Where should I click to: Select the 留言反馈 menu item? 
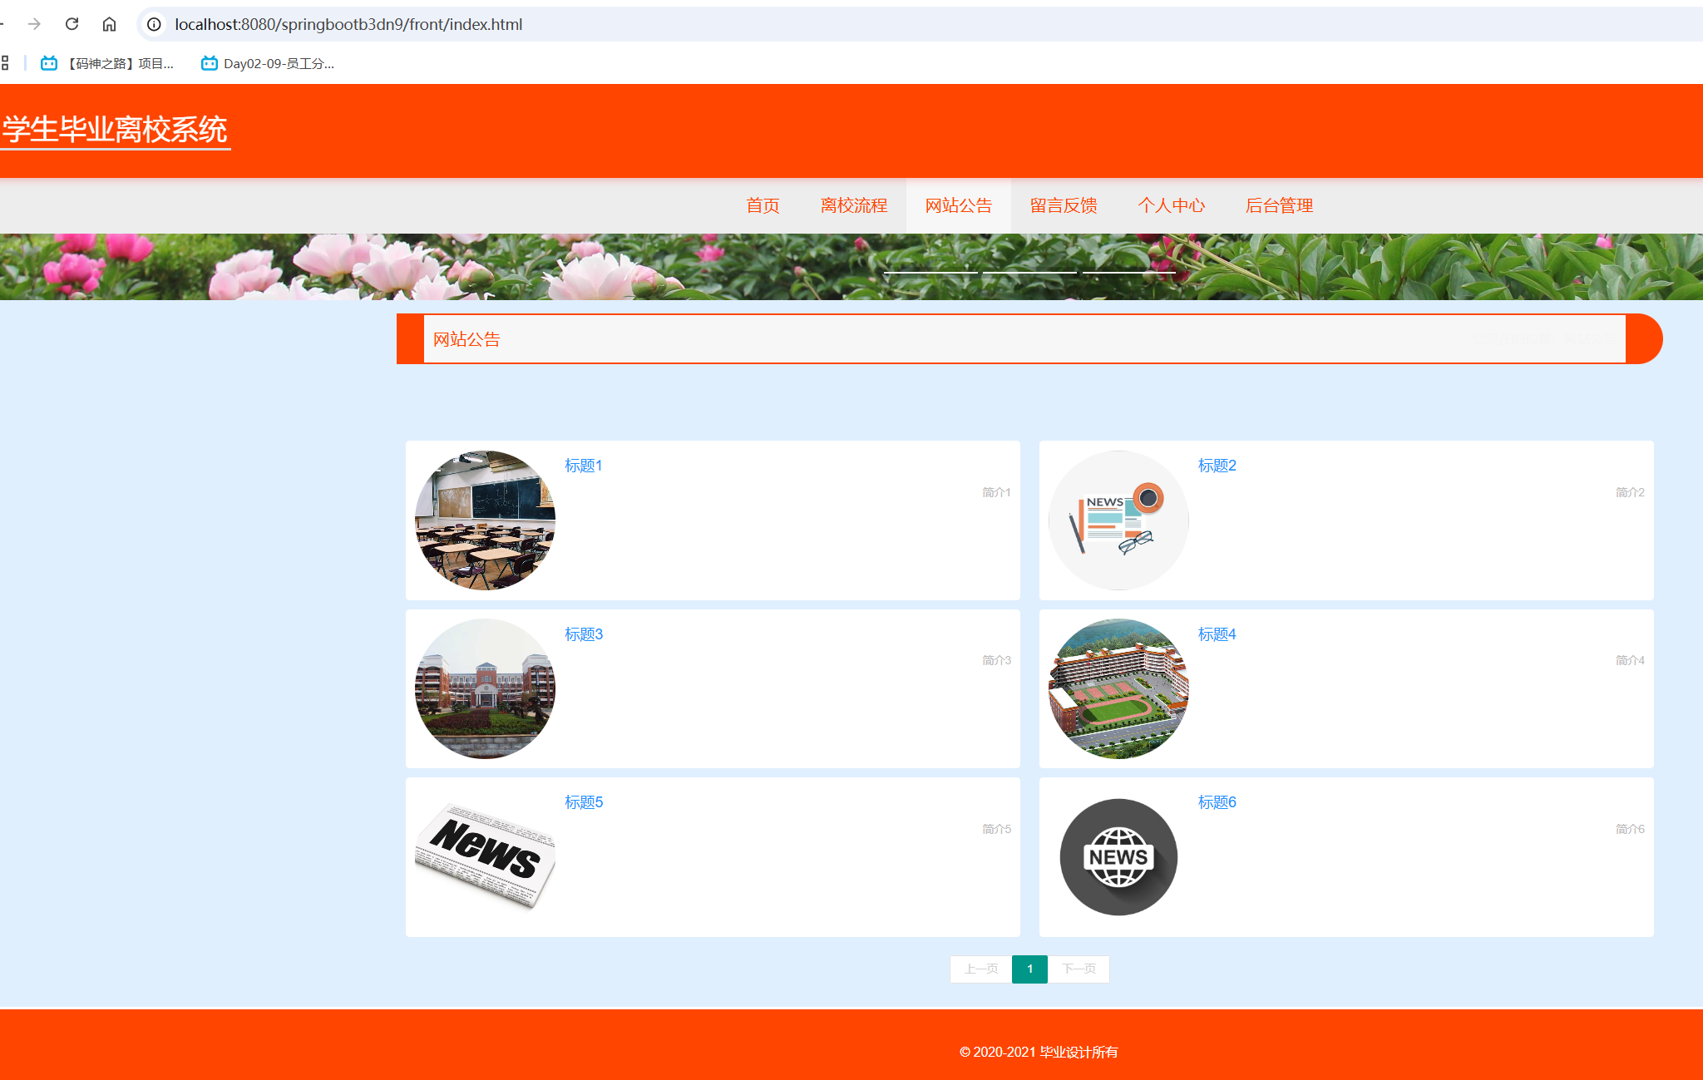[x=1064, y=205]
